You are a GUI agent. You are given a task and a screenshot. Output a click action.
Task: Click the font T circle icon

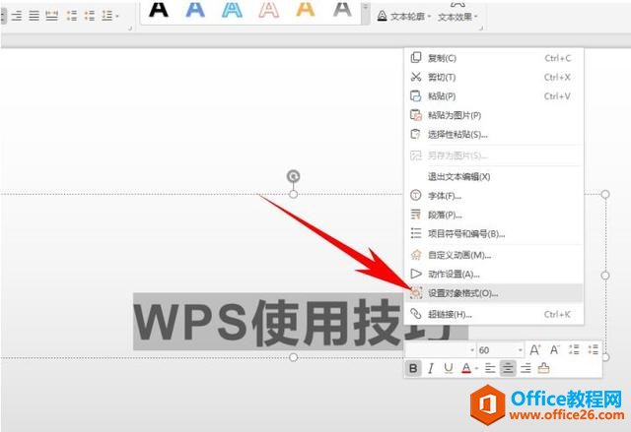[x=416, y=196]
